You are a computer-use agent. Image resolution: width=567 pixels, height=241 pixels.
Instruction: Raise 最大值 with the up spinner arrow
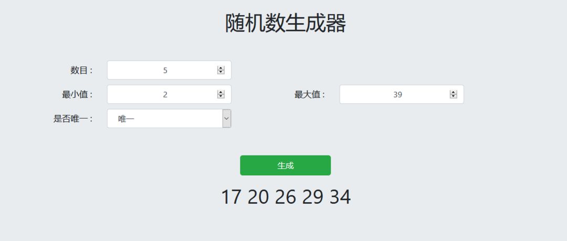click(454, 92)
